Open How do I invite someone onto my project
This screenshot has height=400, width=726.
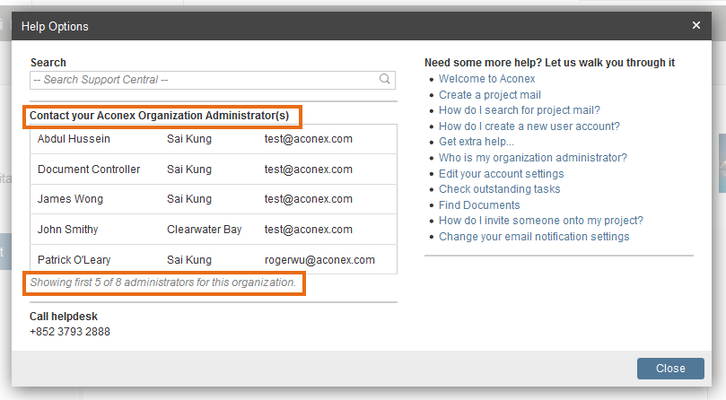pyautogui.click(x=541, y=221)
